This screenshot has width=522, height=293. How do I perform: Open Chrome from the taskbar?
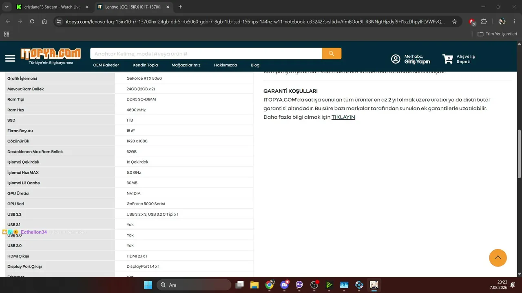click(270, 285)
